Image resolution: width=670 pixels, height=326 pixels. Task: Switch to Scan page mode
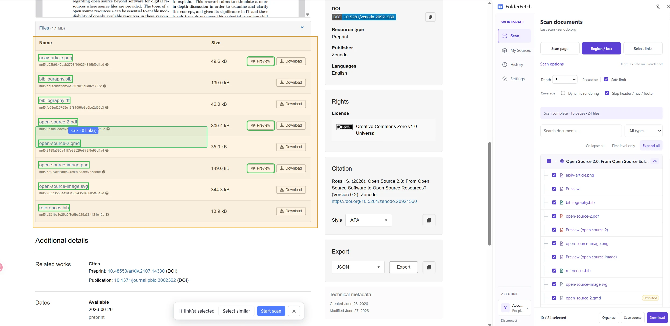pos(560,49)
